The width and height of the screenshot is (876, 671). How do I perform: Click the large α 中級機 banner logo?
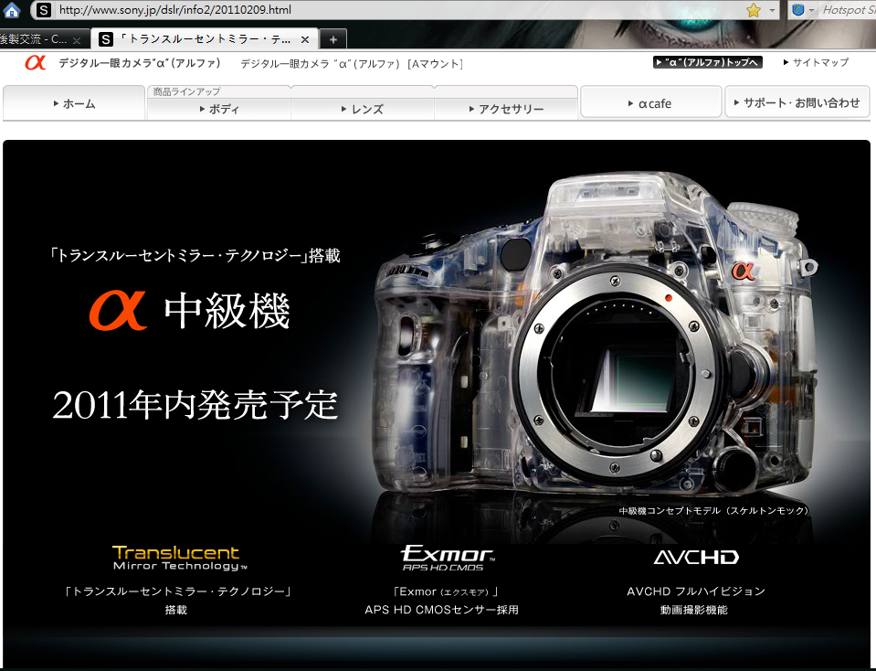[190, 310]
